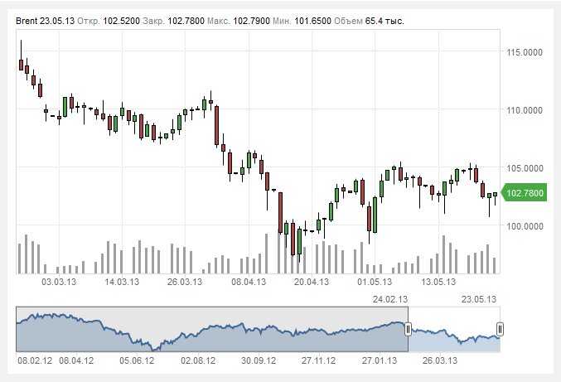
Task: Click the selected light range in navigator
Action: 454,329
